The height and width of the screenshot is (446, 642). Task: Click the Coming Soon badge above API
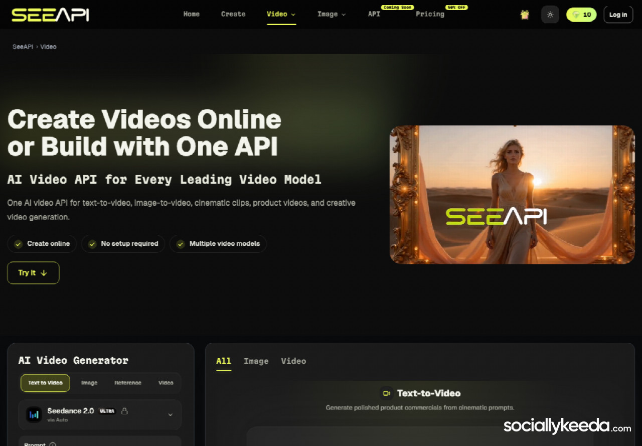pyautogui.click(x=397, y=8)
